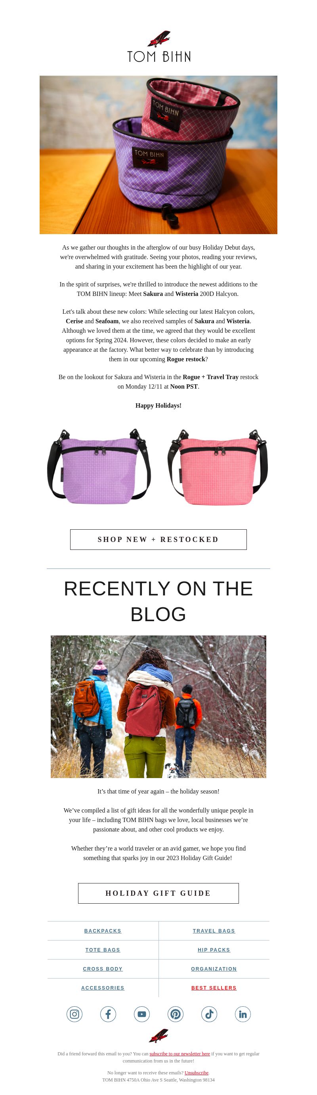Select the Hip Packs link
The width and height of the screenshot is (317, 1095).
[214, 950]
